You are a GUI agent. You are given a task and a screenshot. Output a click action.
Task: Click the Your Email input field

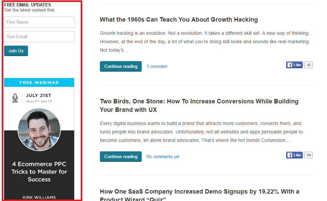pos(39,37)
